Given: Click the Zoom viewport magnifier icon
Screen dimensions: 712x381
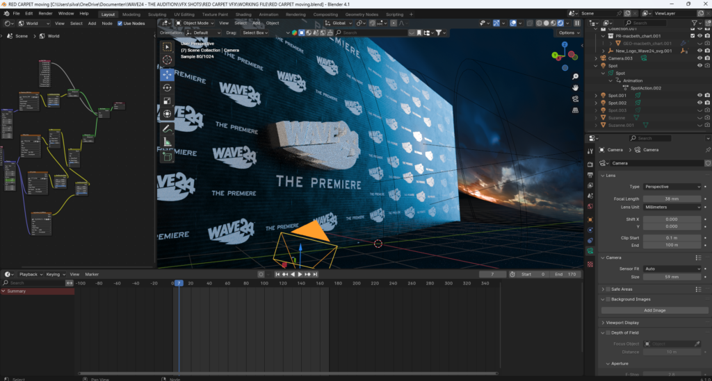Looking at the screenshot, I should pyautogui.click(x=575, y=76).
